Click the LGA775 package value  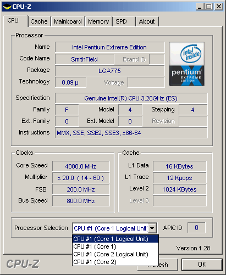(109, 71)
